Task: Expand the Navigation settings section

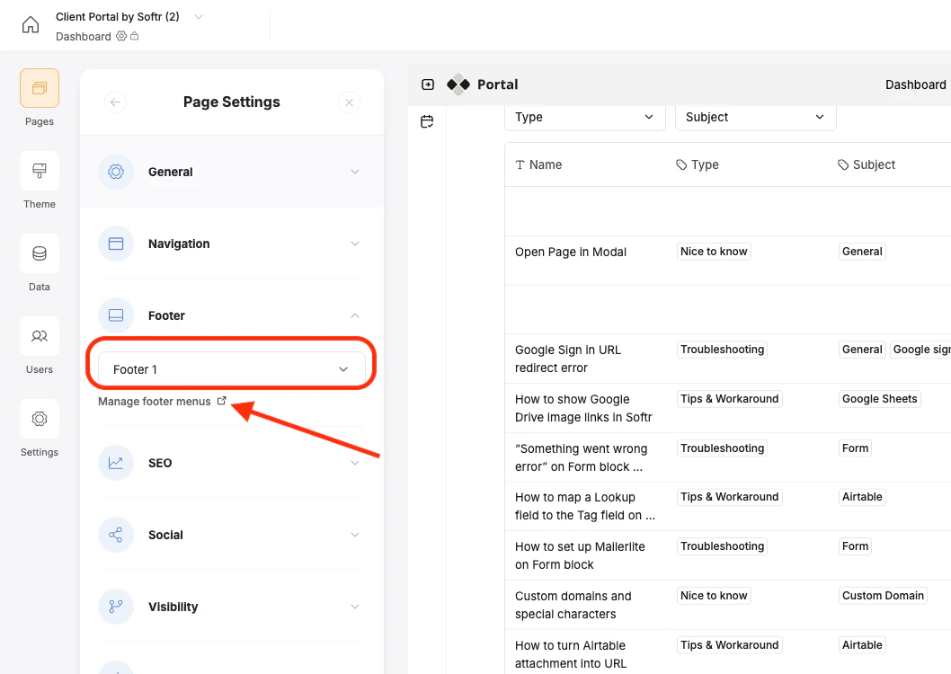Action: coord(232,244)
